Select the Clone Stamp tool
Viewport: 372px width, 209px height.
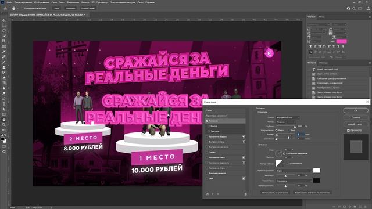tap(4, 67)
